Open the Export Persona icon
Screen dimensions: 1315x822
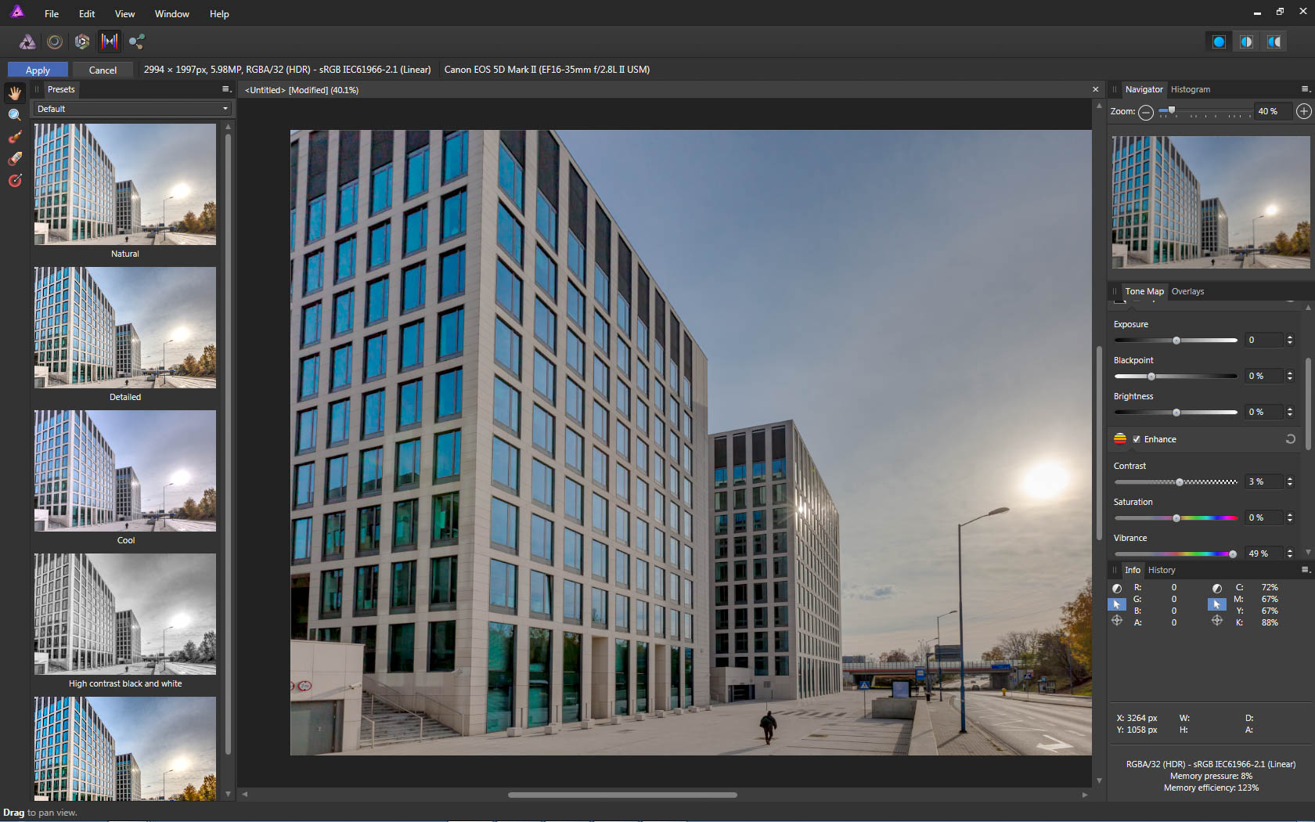137,41
